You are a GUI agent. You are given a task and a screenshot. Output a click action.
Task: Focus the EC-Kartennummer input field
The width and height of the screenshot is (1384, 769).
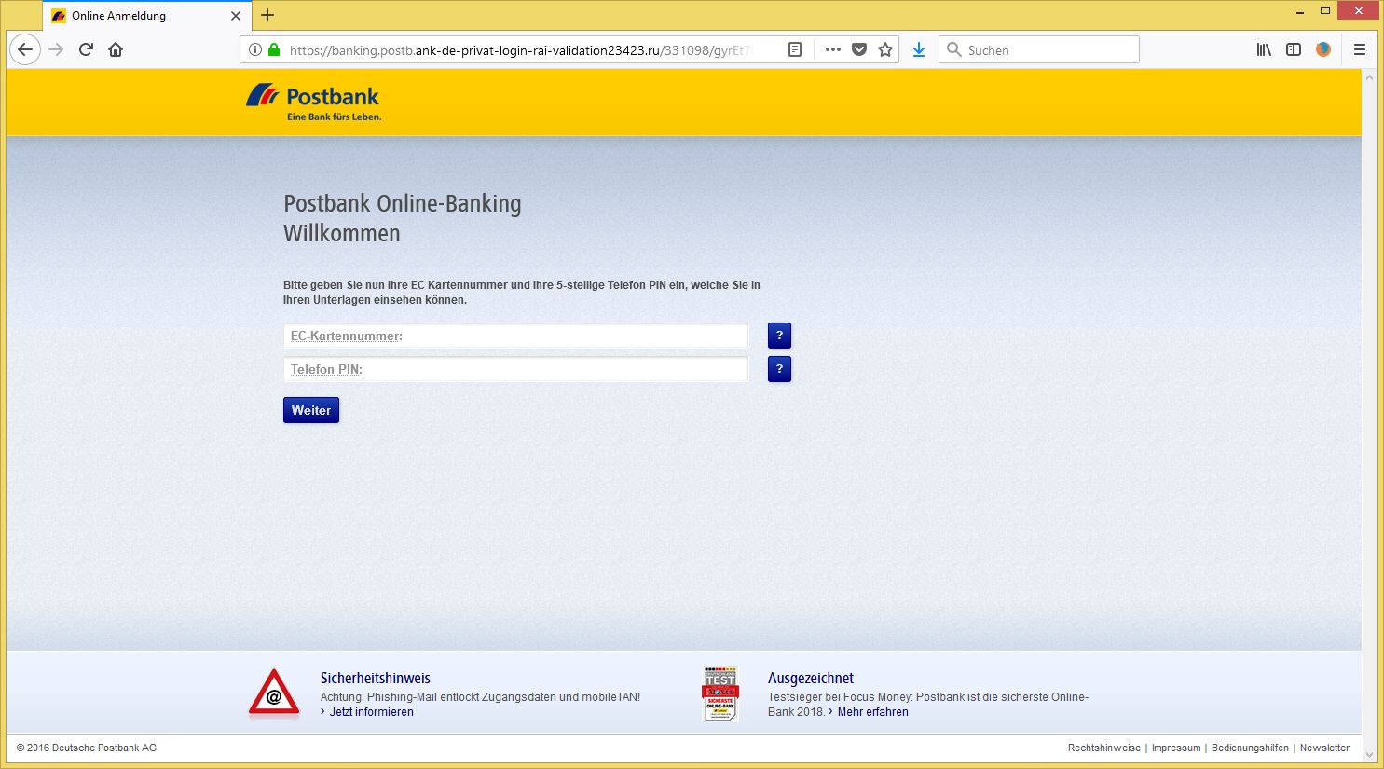pos(515,336)
